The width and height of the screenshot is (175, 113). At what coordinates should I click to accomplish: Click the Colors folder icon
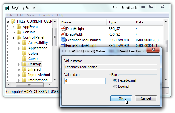[x=24, y=53]
